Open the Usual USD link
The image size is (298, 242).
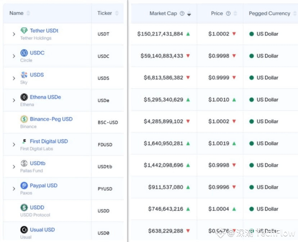point(42,230)
